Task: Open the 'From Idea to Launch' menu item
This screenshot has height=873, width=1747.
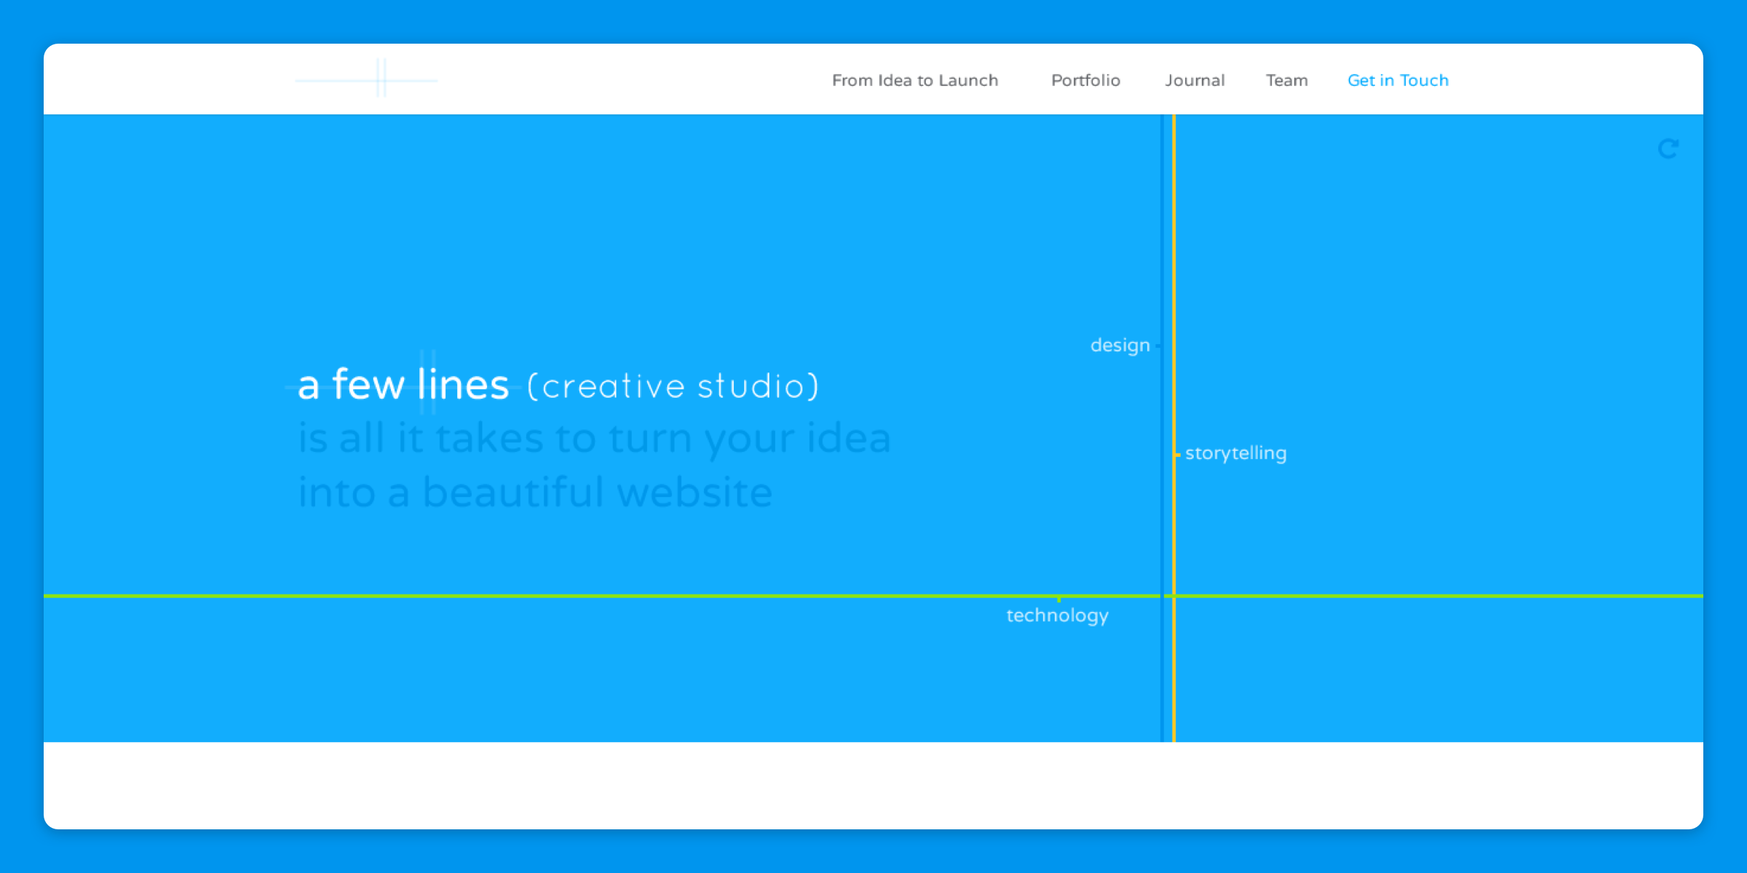Action: 915,80
